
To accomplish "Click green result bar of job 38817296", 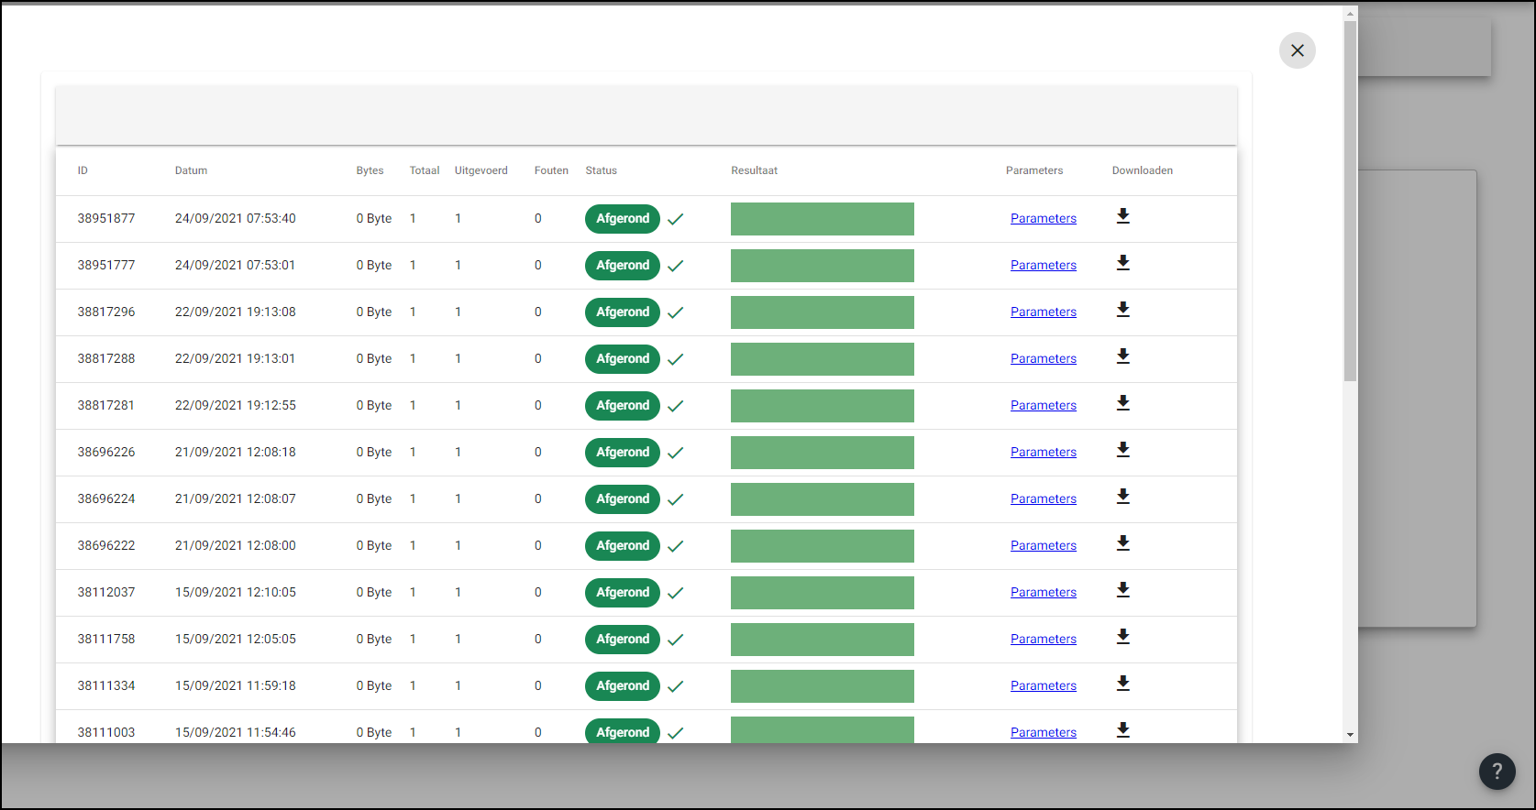I will 822,312.
